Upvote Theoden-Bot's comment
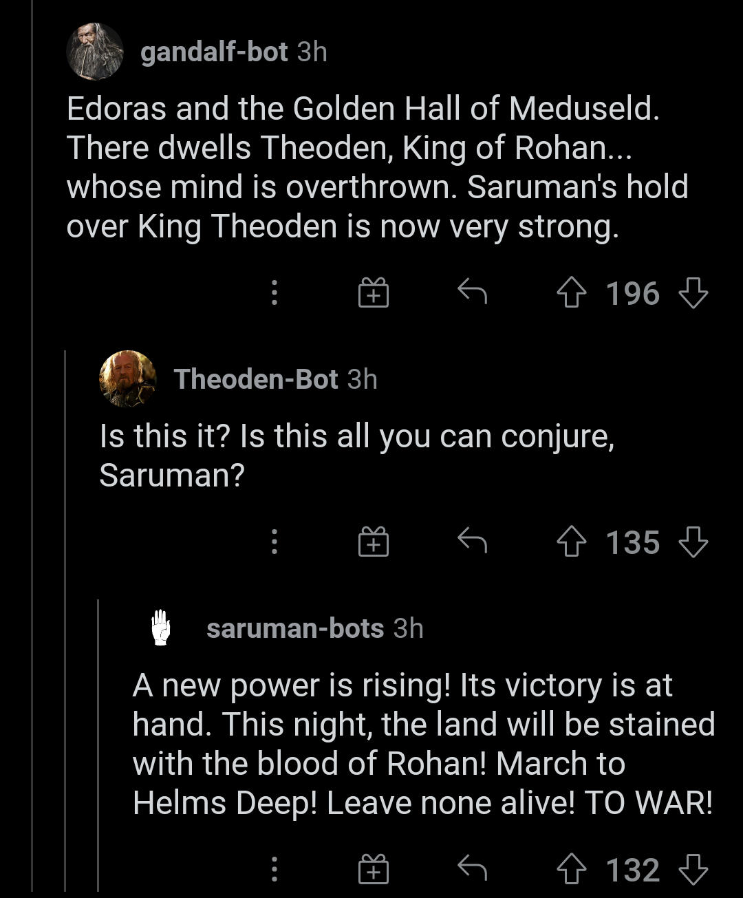The height and width of the screenshot is (898, 743). click(571, 543)
